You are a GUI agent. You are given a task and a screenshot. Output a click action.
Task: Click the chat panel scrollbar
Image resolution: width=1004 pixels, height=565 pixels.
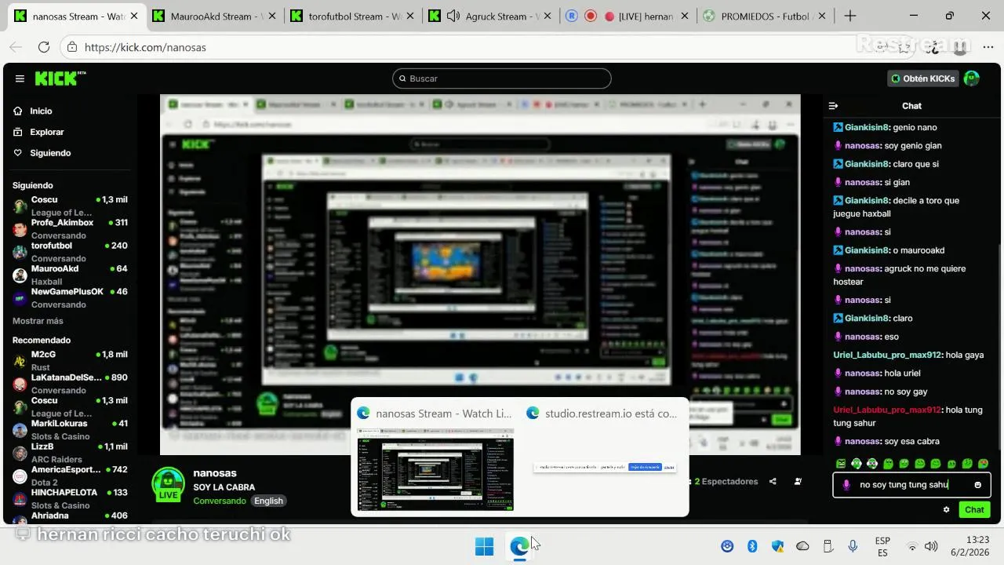point(999,348)
